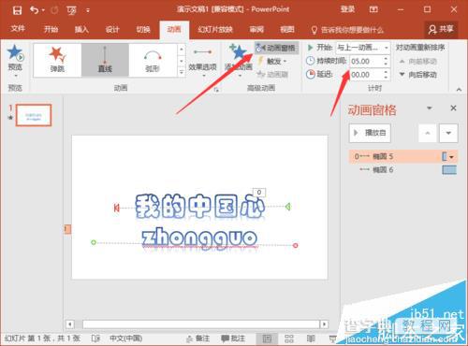
Task: Save the presentation with the disk icon
Action: click(17, 10)
